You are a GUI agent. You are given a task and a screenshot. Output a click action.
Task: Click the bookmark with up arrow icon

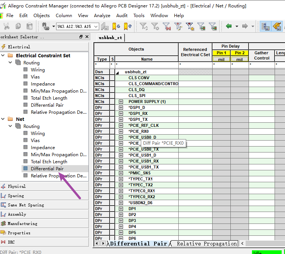point(127,26)
